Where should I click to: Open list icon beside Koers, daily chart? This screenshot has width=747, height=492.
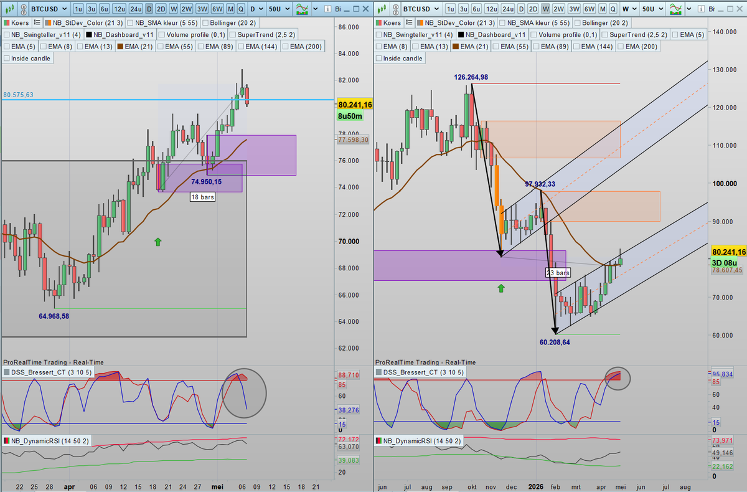coord(37,22)
